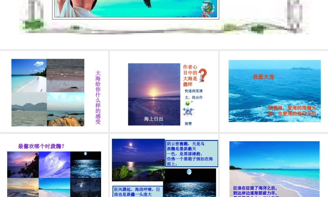
Task: Click the small moonlit sea photo in the six-photo grid
Action: tap(86, 165)
